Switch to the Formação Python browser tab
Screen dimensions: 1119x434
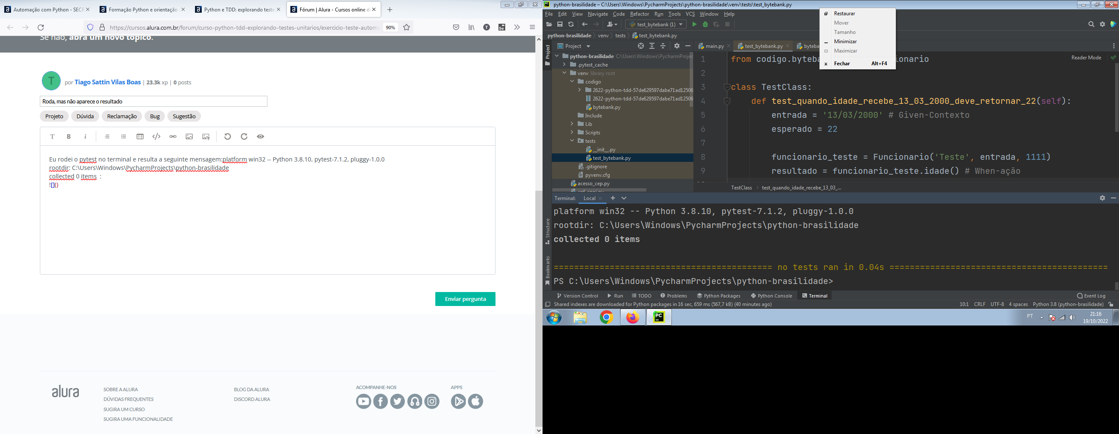[142, 10]
